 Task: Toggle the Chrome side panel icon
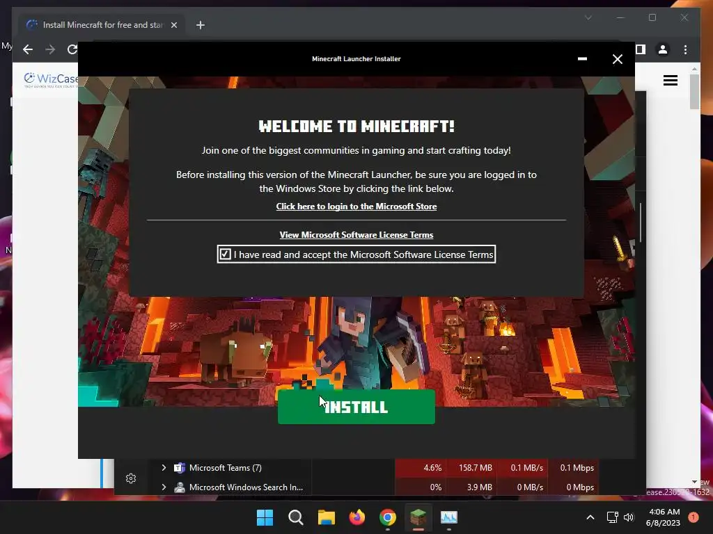pos(641,49)
